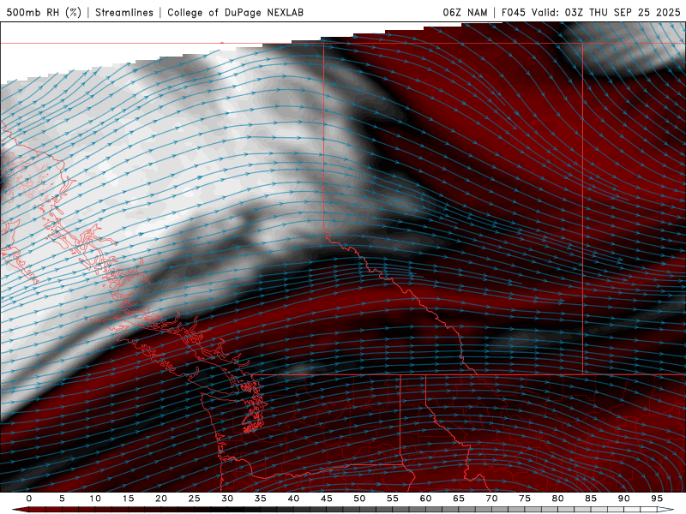Click the "45" label on the color scale
Viewport: 686px width, 514px height.
[327, 499]
